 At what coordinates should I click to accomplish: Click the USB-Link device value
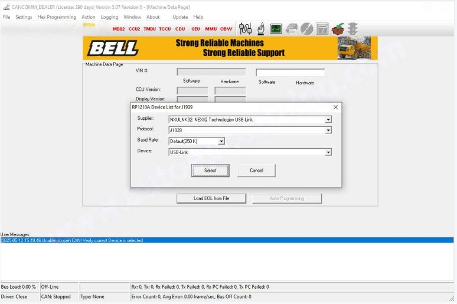[179, 152]
